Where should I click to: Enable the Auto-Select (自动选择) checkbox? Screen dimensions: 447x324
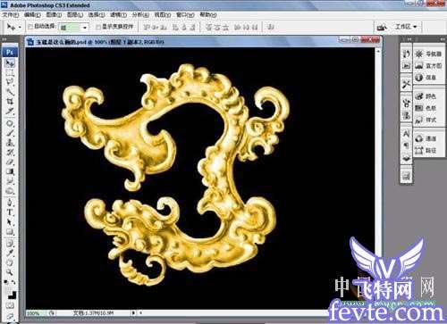(x=30, y=27)
